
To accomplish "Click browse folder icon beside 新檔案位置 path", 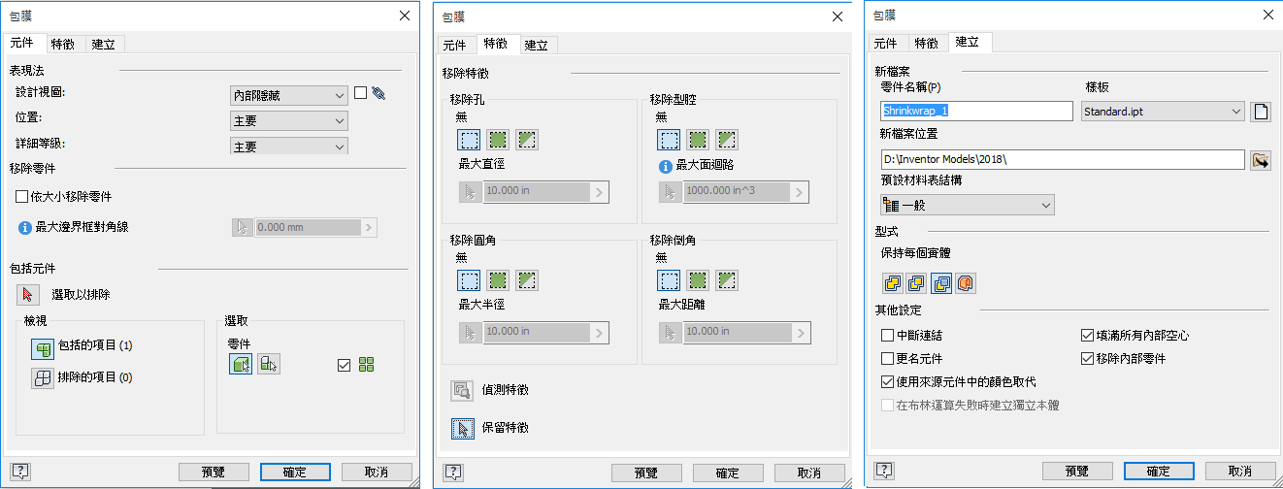I will 1261,160.
